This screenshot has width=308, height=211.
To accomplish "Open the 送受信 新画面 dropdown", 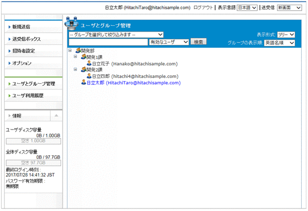I will [290, 8].
